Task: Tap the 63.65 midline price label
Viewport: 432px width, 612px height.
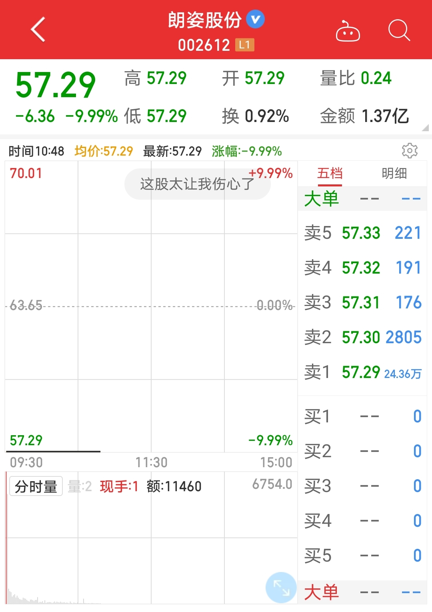Action: 26,306
